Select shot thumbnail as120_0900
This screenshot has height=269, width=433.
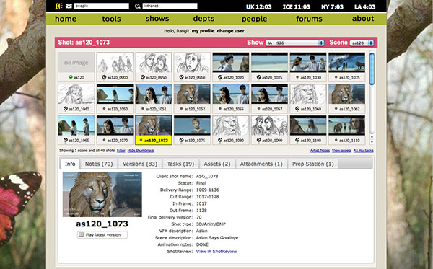[115, 67]
